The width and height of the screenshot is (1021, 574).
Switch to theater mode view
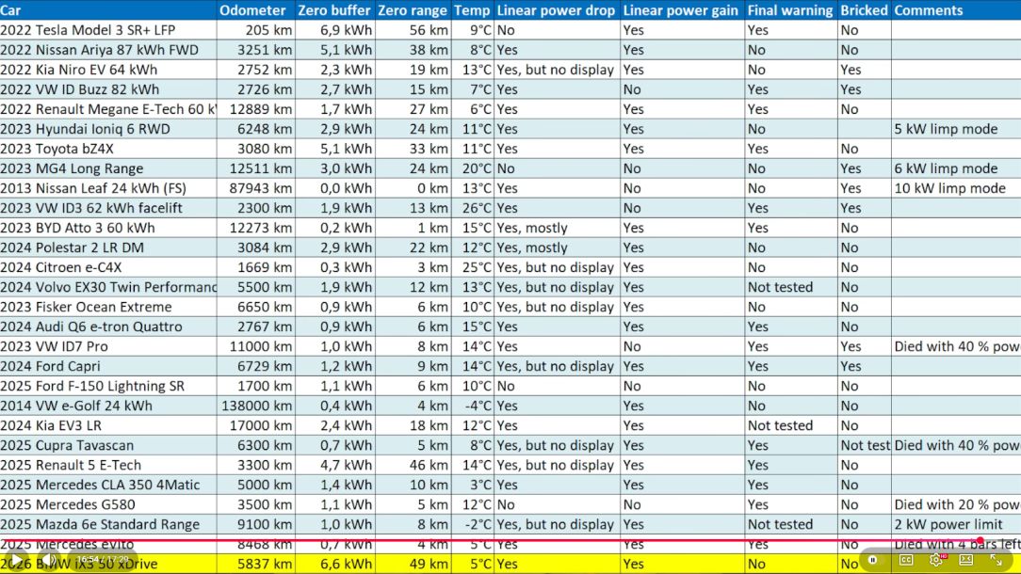pyautogui.click(x=966, y=560)
